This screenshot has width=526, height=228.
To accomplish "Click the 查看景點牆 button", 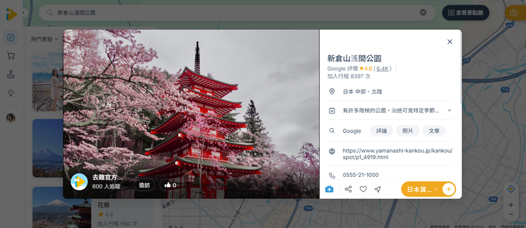I will click(466, 13).
